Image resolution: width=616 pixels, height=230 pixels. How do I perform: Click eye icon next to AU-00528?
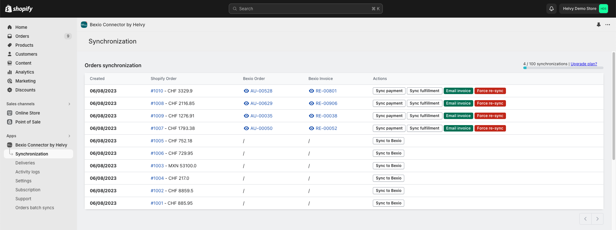(x=246, y=91)
